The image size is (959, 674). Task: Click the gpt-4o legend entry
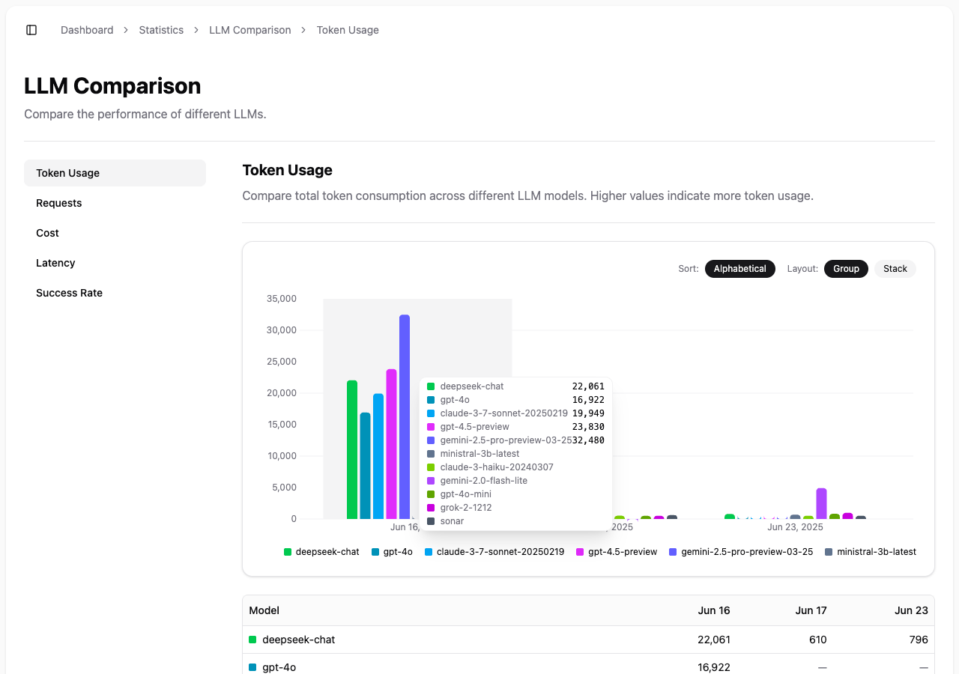coord(392,552)
